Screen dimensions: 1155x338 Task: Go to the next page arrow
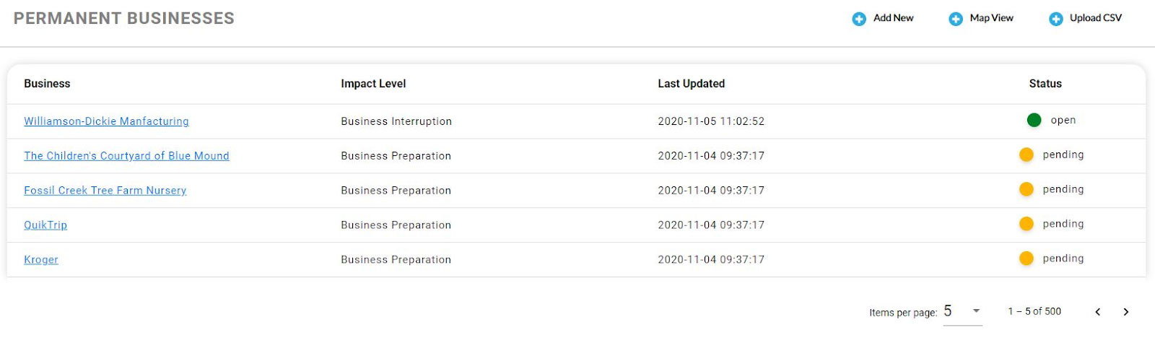pyautogui.click(x=1125, y=312)
